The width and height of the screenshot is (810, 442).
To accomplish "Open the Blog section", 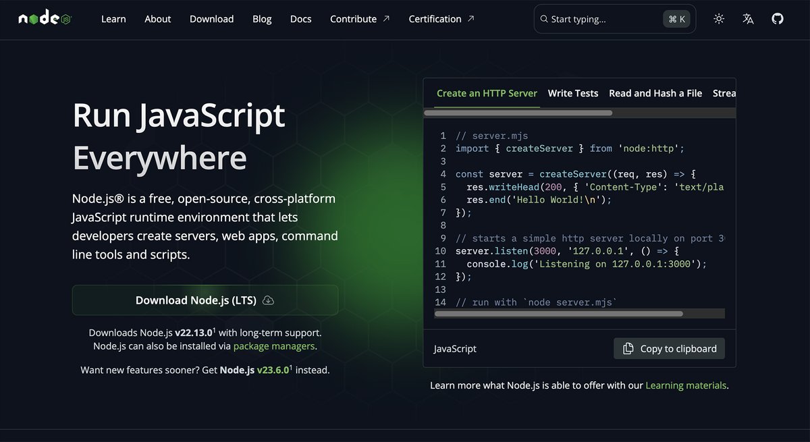I will 262,19.
